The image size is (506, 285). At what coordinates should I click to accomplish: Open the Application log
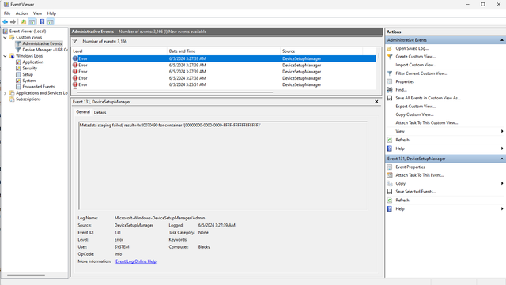(33, 62)
